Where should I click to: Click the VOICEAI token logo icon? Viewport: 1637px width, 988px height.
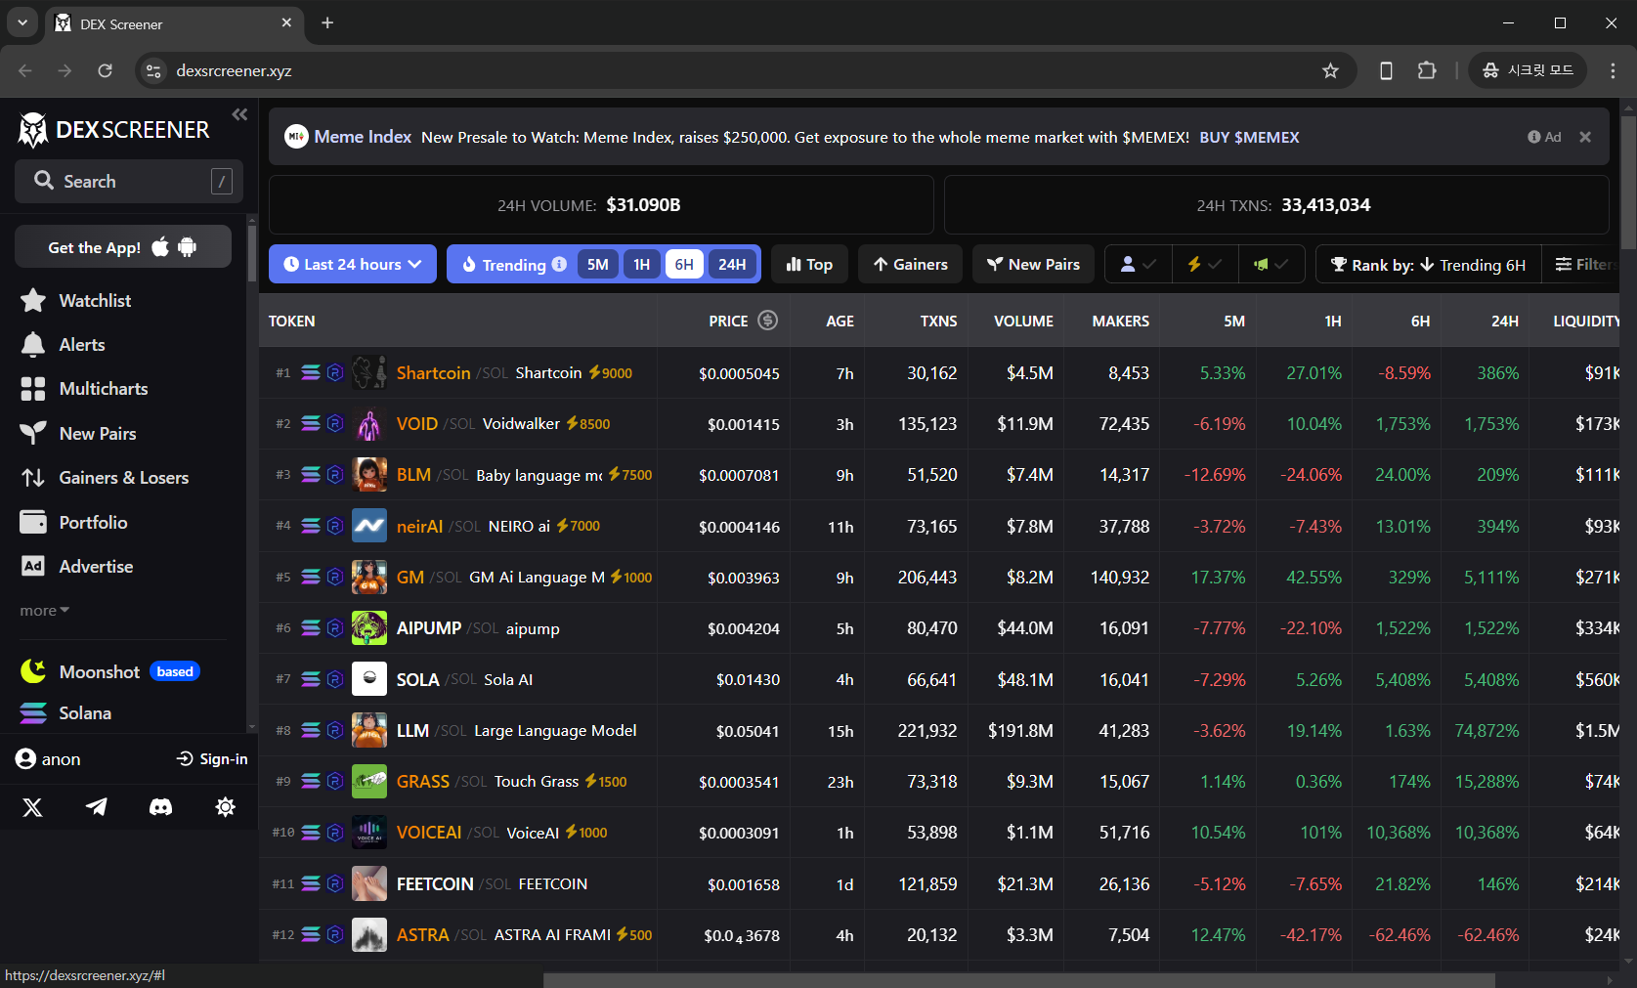(x=369, y=832)
